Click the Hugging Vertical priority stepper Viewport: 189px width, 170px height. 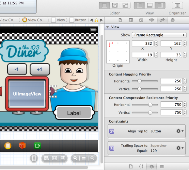click(x=185, y=89)
